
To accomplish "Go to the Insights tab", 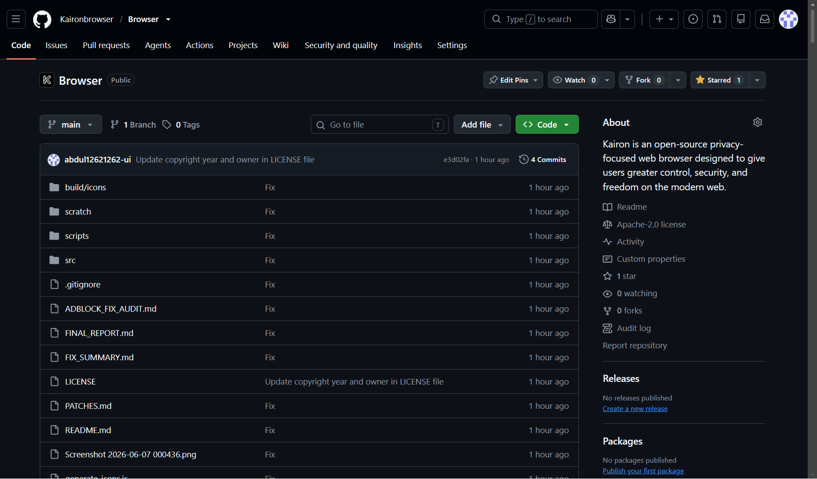I will pyautogui.click(x=408, y=45).
